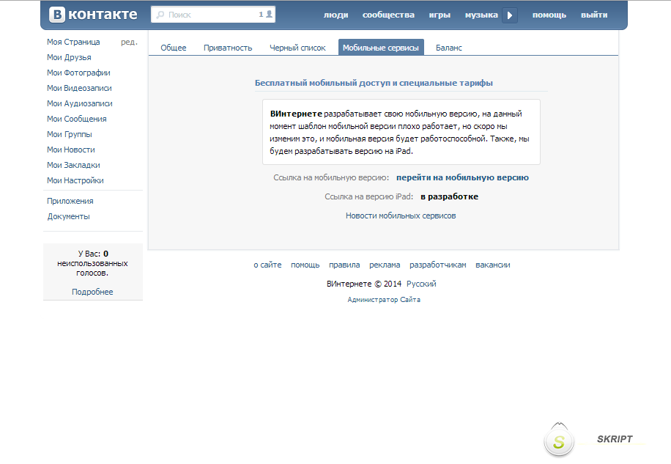Open музыка in the header
671x464 pixels.
tap(481, 15)
